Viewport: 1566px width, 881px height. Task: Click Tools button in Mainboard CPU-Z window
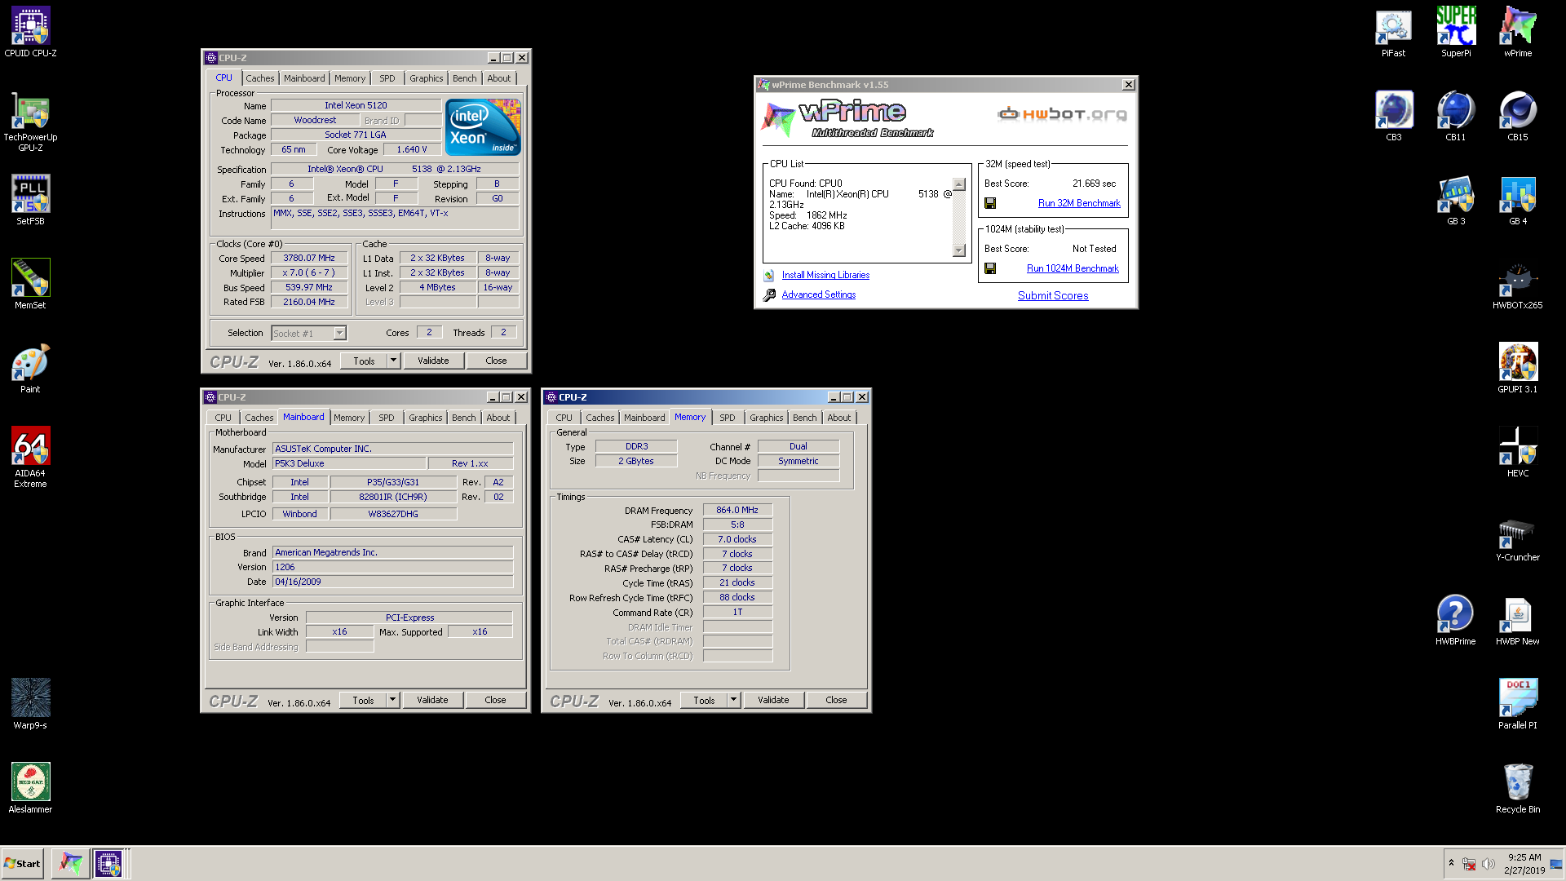coord(363,700)
